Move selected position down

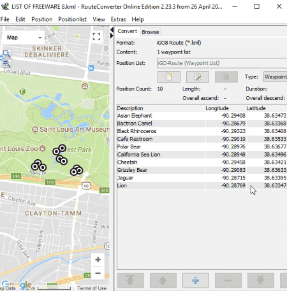tap(261, 280)
